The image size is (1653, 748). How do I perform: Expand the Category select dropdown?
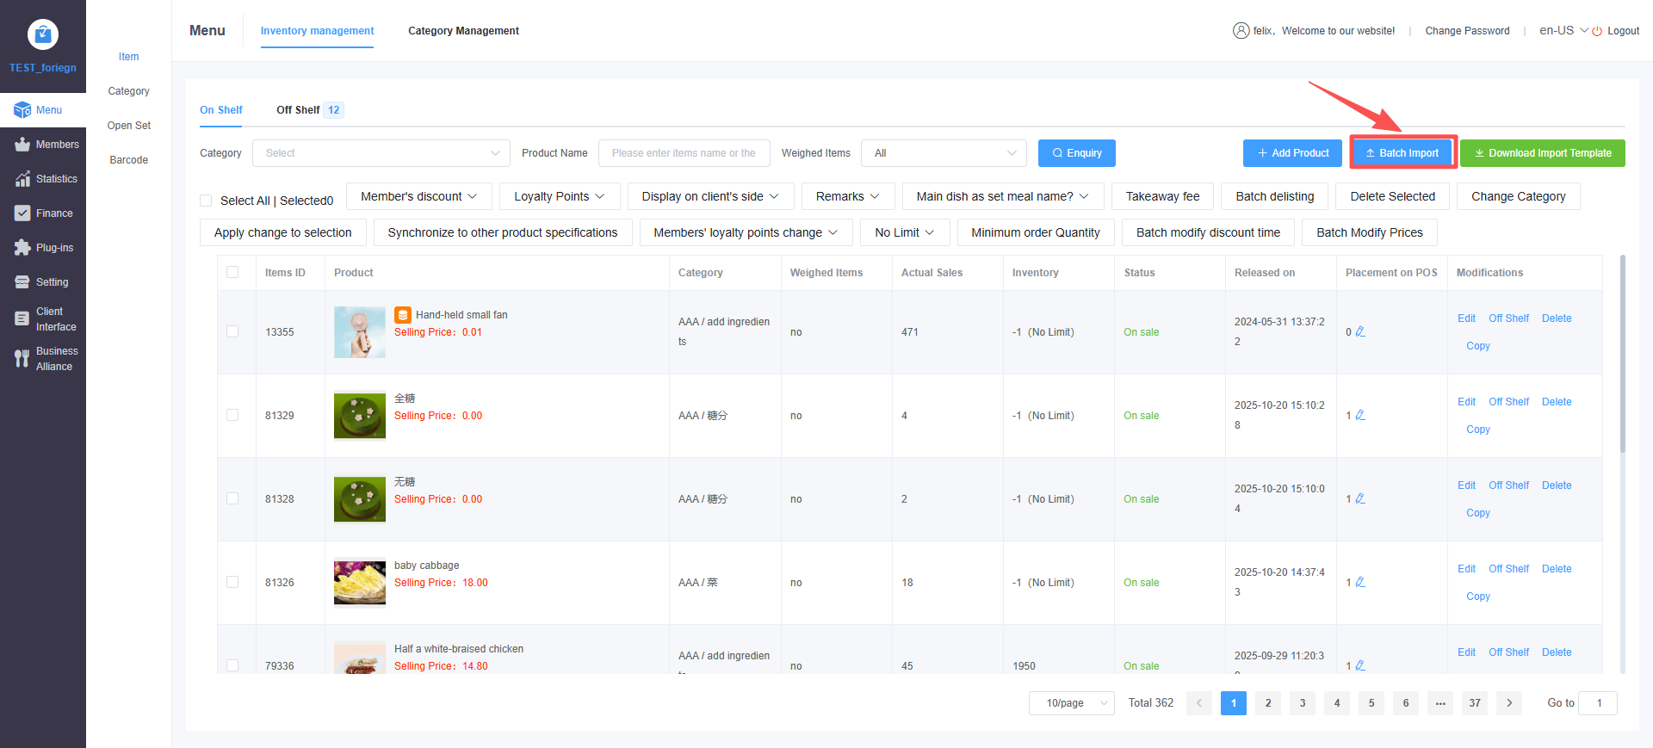coord(381,153)
